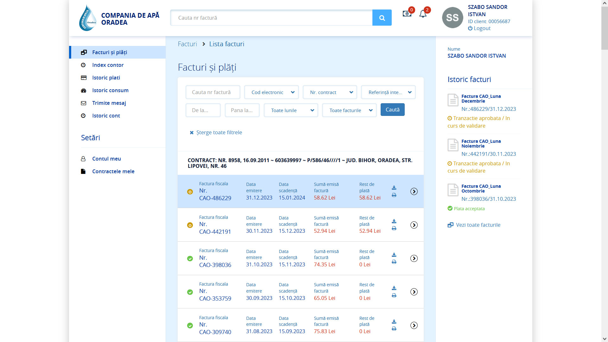Click the De la... date field
This screenshot has width=608, height=342.
tap(203, 111)
